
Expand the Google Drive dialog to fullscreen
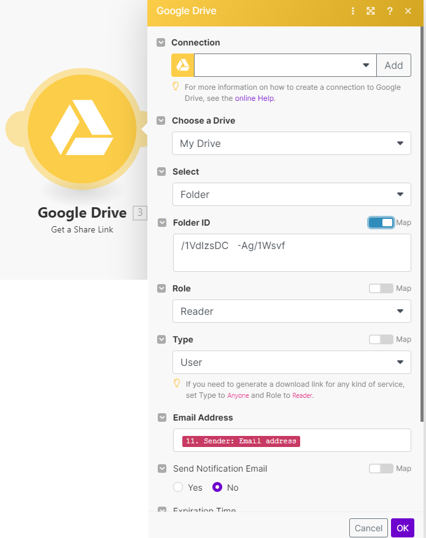371,11
